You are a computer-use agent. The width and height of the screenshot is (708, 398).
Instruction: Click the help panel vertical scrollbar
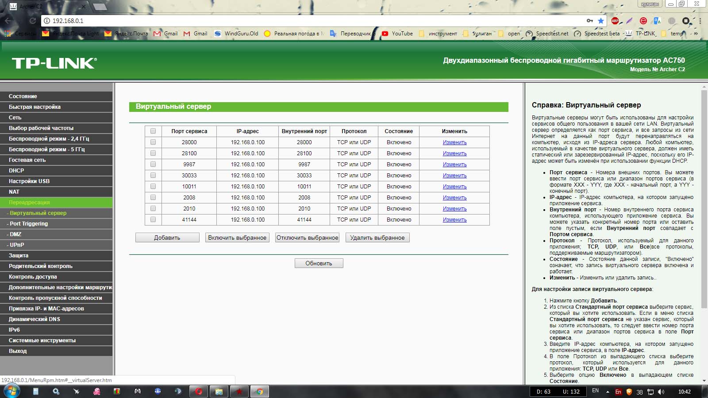point(704,199)
